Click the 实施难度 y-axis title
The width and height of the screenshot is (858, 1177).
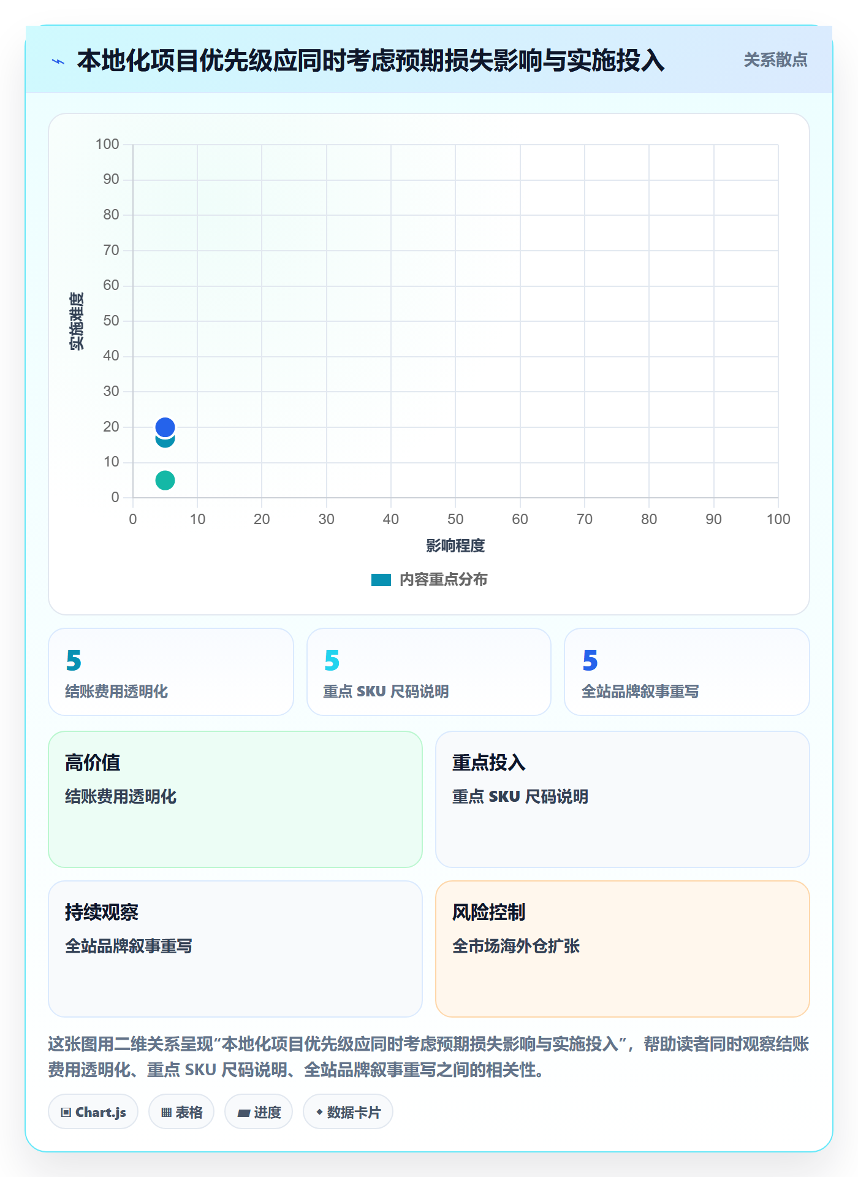[x=77, y=321]
